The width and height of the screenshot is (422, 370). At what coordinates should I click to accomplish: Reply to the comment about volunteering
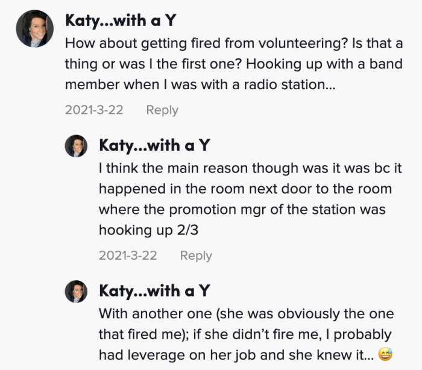162,110
